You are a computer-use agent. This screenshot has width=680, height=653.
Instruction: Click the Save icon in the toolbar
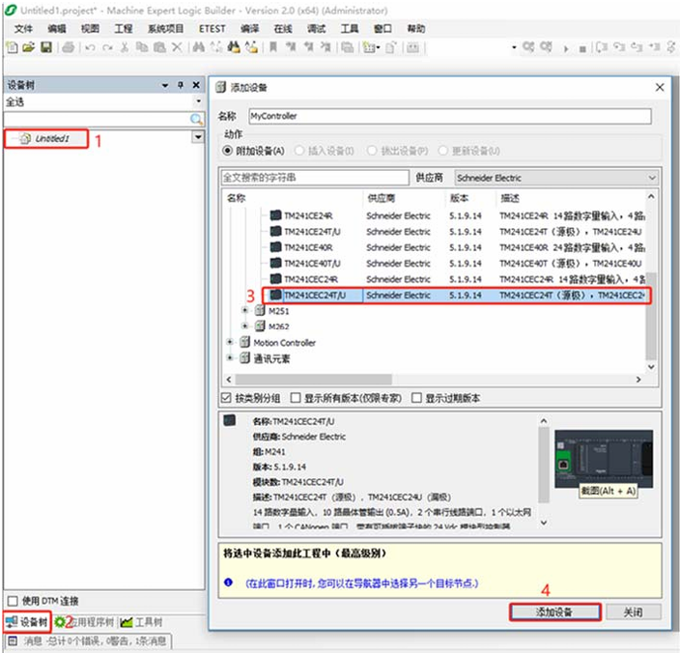tap(45, 47)
